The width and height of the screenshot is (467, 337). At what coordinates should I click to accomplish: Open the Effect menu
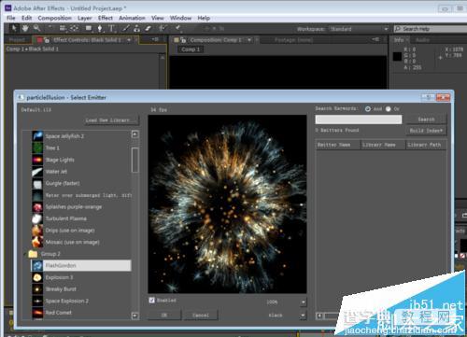tap(106, 18)
